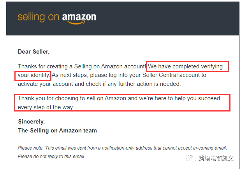Click the highlighted 'We have completed verifying' text

185,66
